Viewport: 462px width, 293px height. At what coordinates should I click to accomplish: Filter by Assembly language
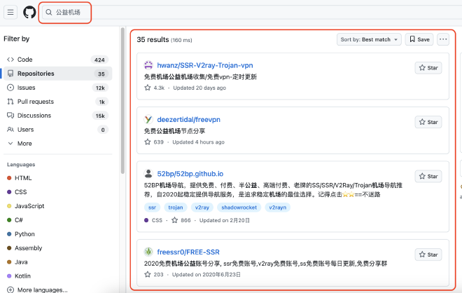tap(24, 248)
